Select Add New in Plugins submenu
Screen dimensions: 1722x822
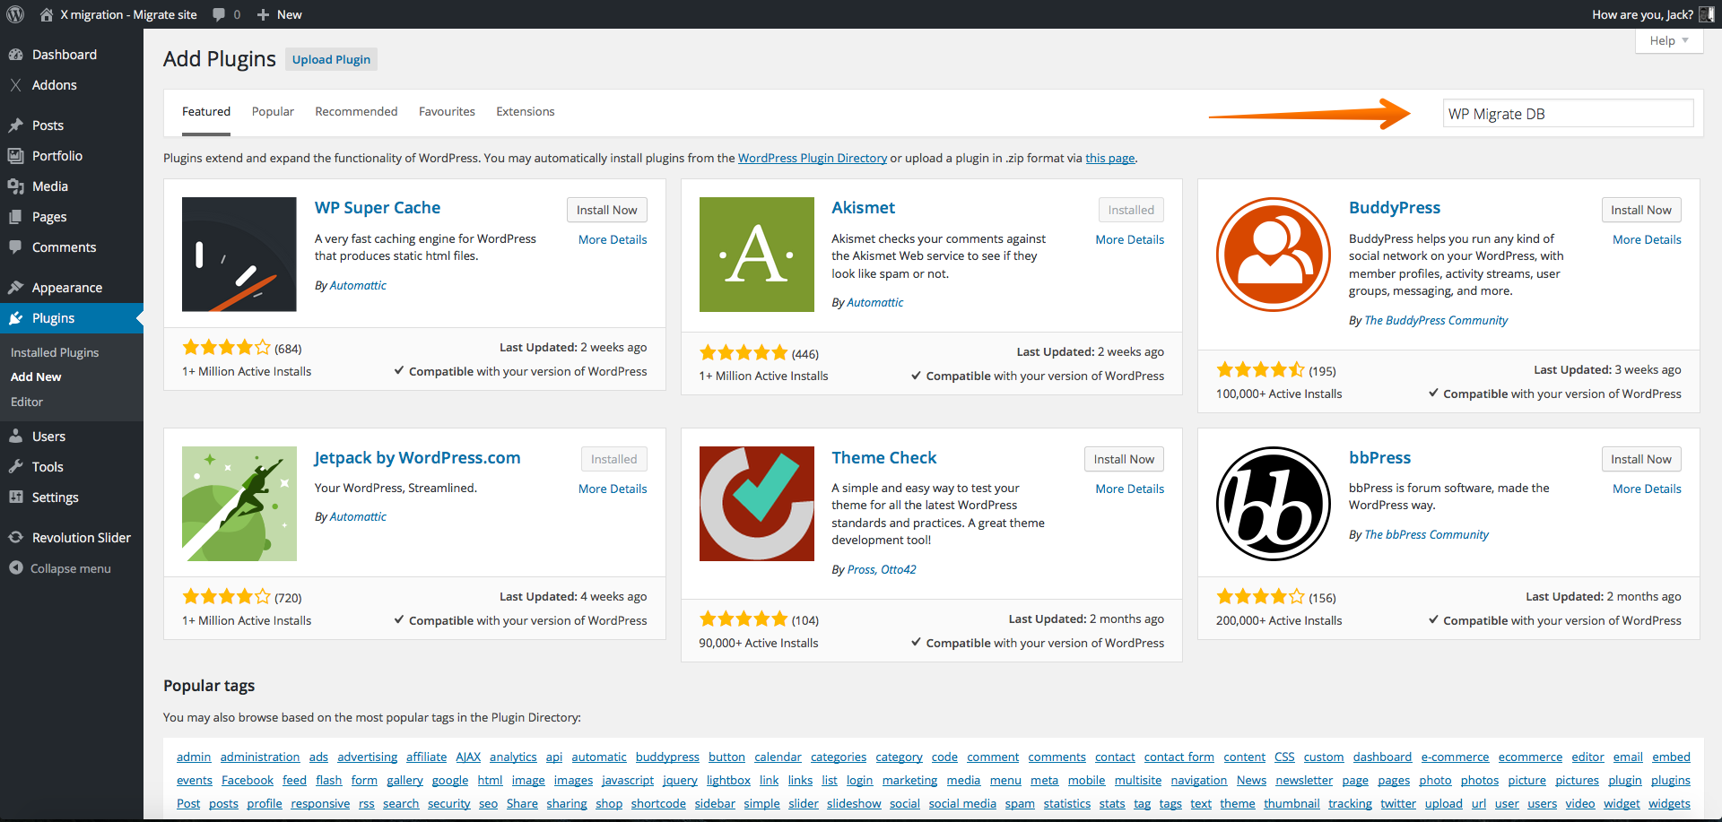(x=36, y=377)
